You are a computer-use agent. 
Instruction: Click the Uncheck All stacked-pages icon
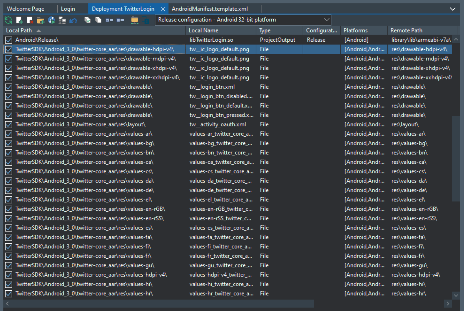tap(98, 20)
